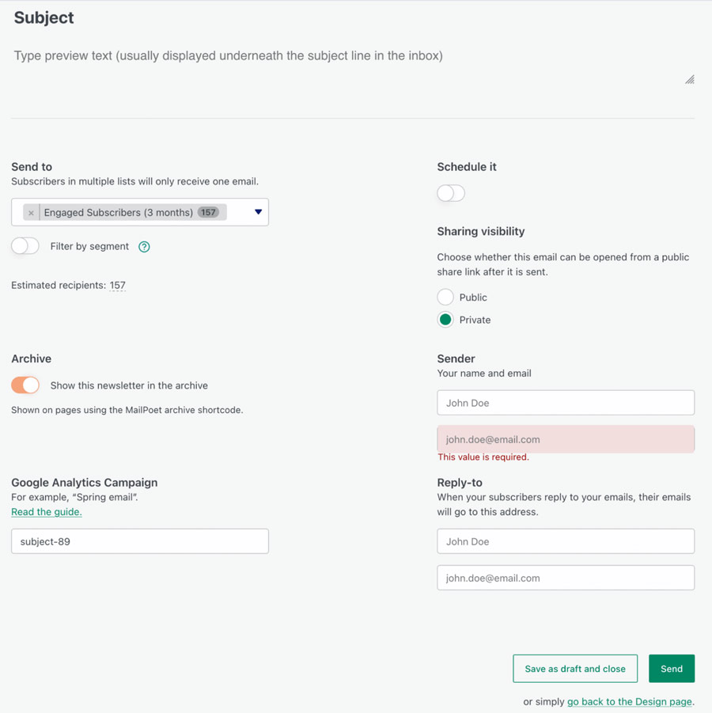Select the Public sharing visibility option
This screenshot has width=712, height=713.
(445, 297)
